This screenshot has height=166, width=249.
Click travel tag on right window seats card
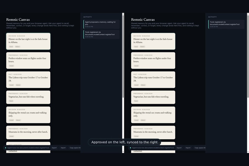[x=136, y=66]
